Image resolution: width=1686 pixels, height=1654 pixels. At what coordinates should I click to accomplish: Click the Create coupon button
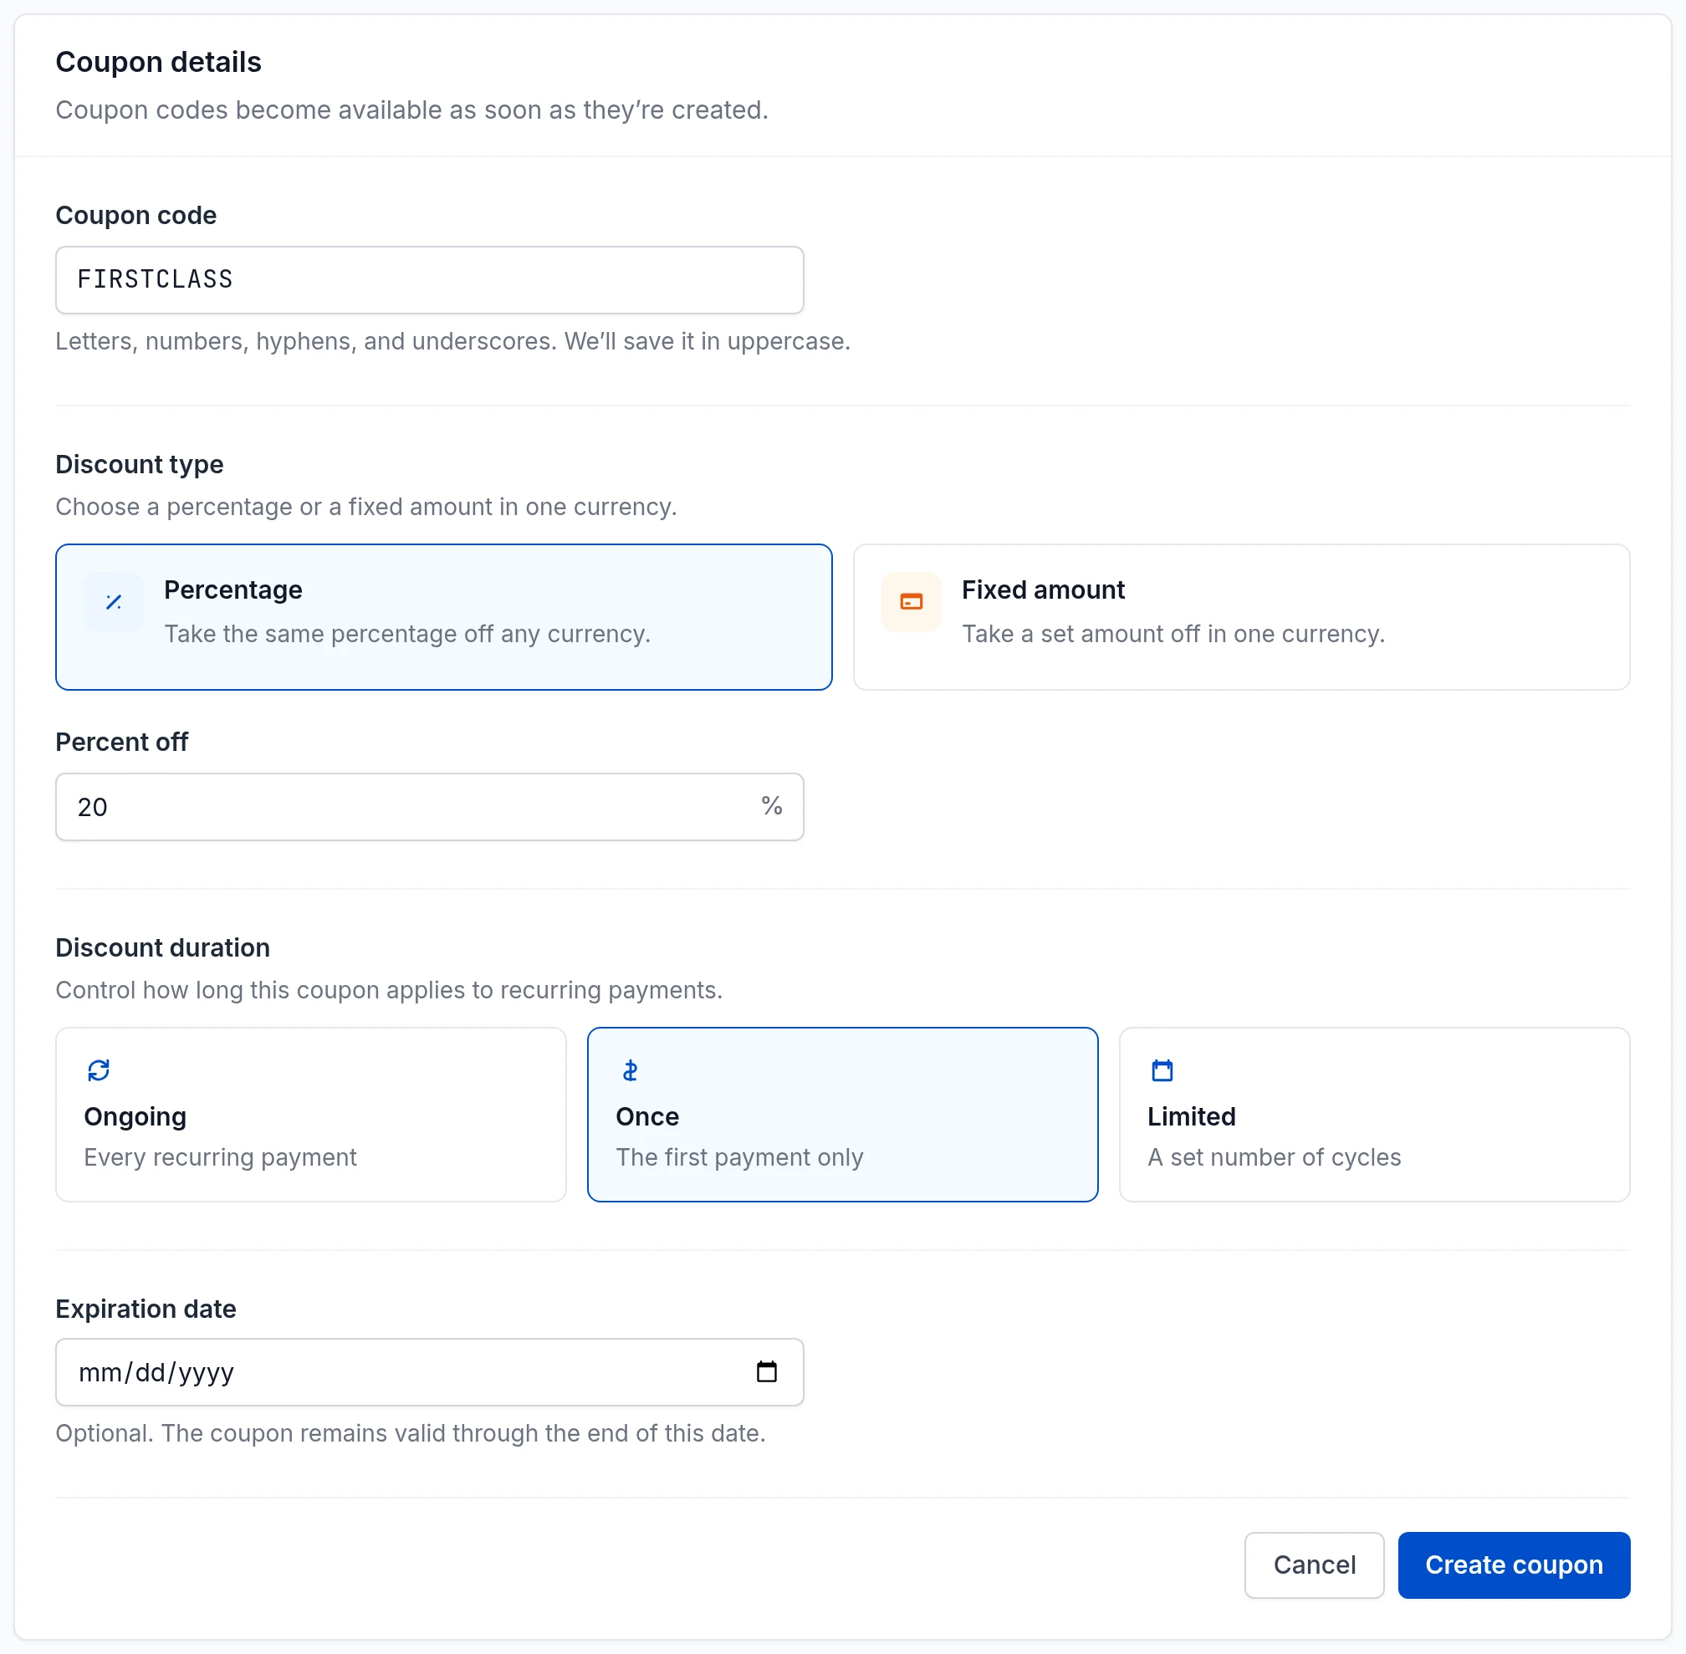coord(1514,1565)
